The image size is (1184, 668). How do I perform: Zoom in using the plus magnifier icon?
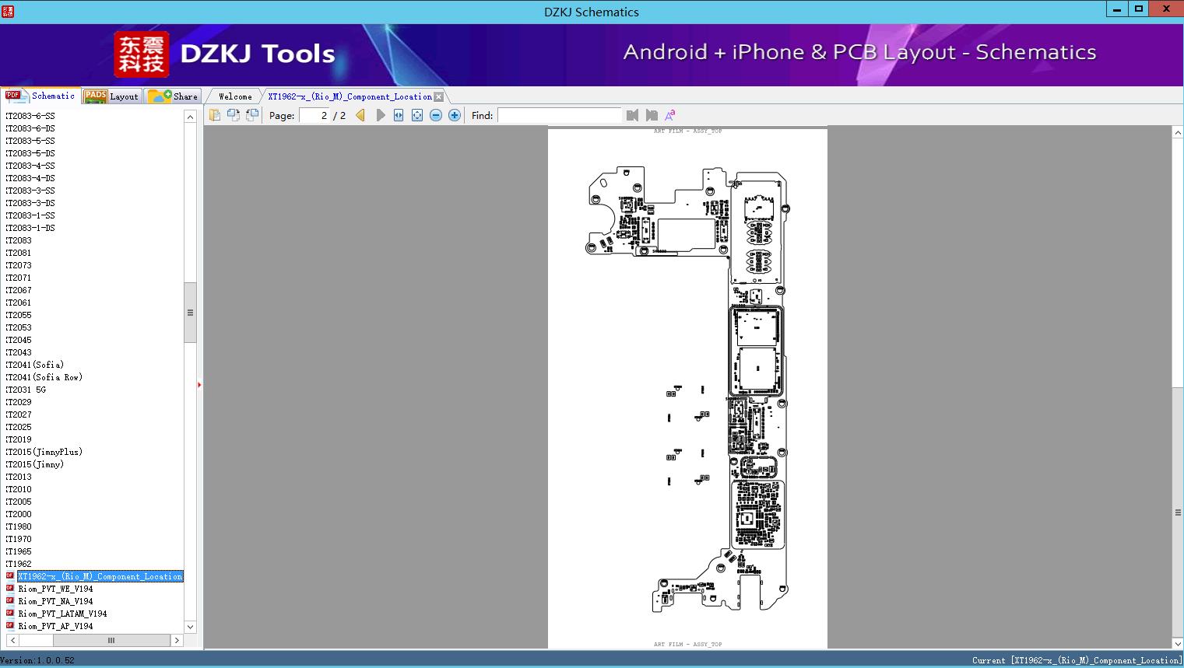pos(454,115)
